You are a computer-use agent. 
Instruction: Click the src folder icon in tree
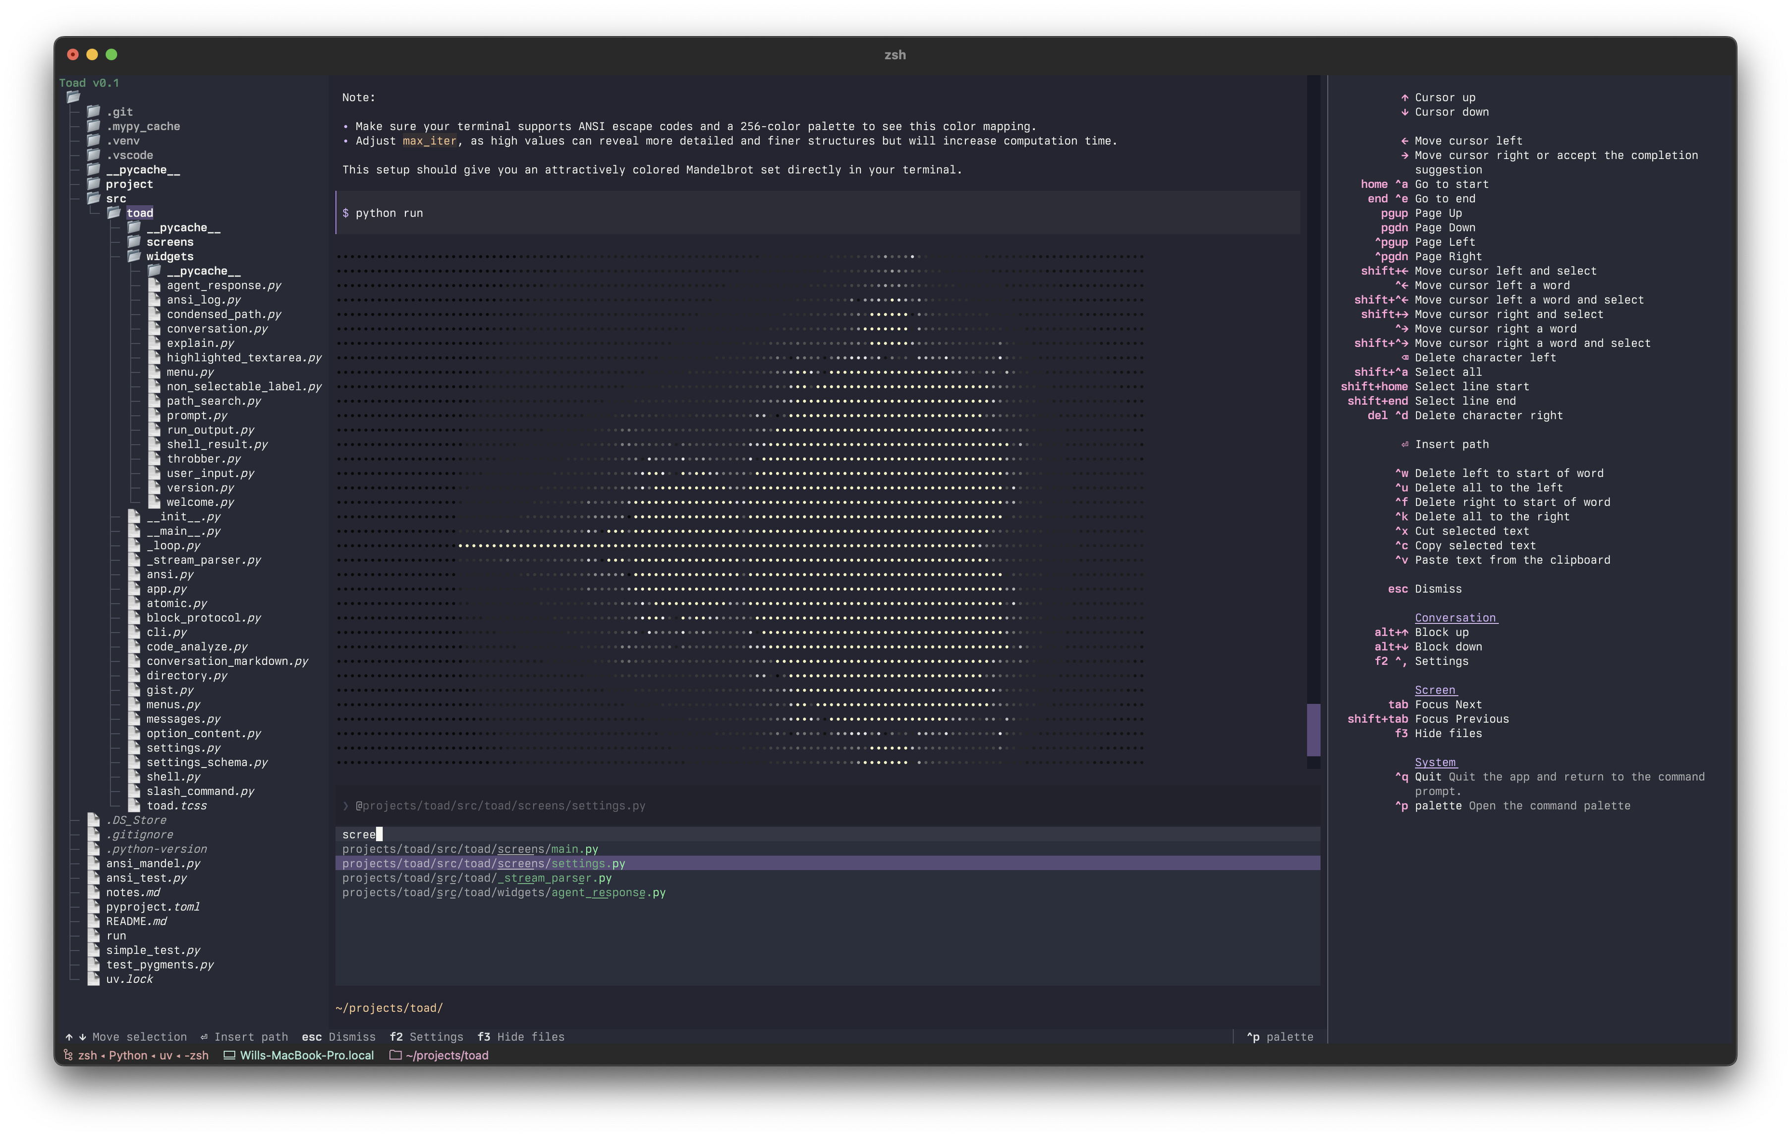[94, 199]
